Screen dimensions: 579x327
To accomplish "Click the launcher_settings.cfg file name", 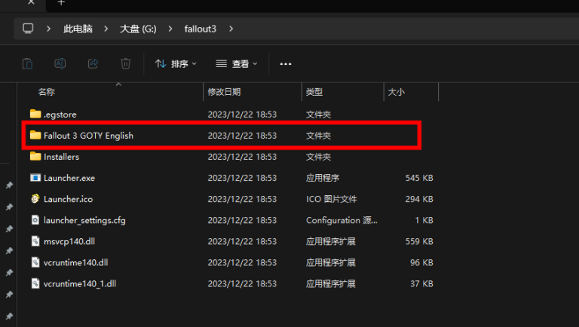I will pyautogui.click(x=84, y=220).
